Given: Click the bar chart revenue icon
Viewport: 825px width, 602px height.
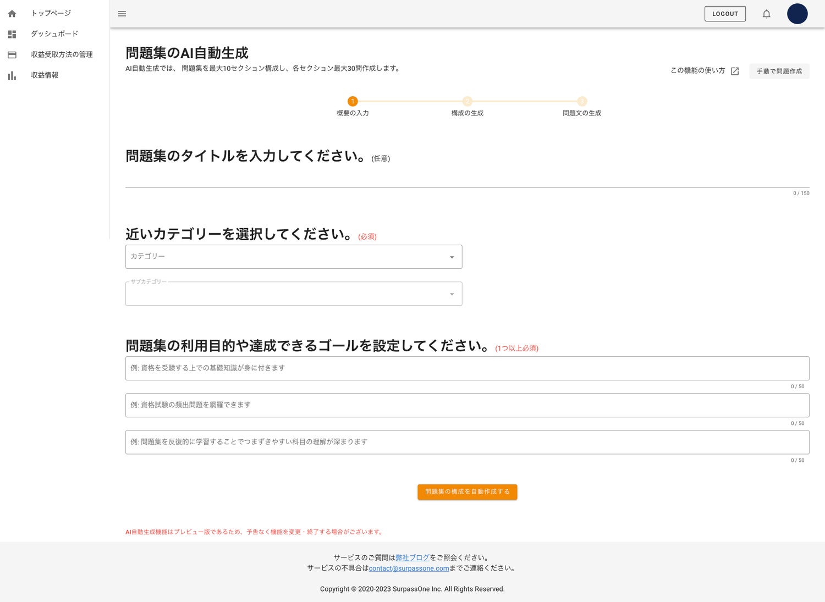Looking at the screenshot, I should (x=12, y=75).
